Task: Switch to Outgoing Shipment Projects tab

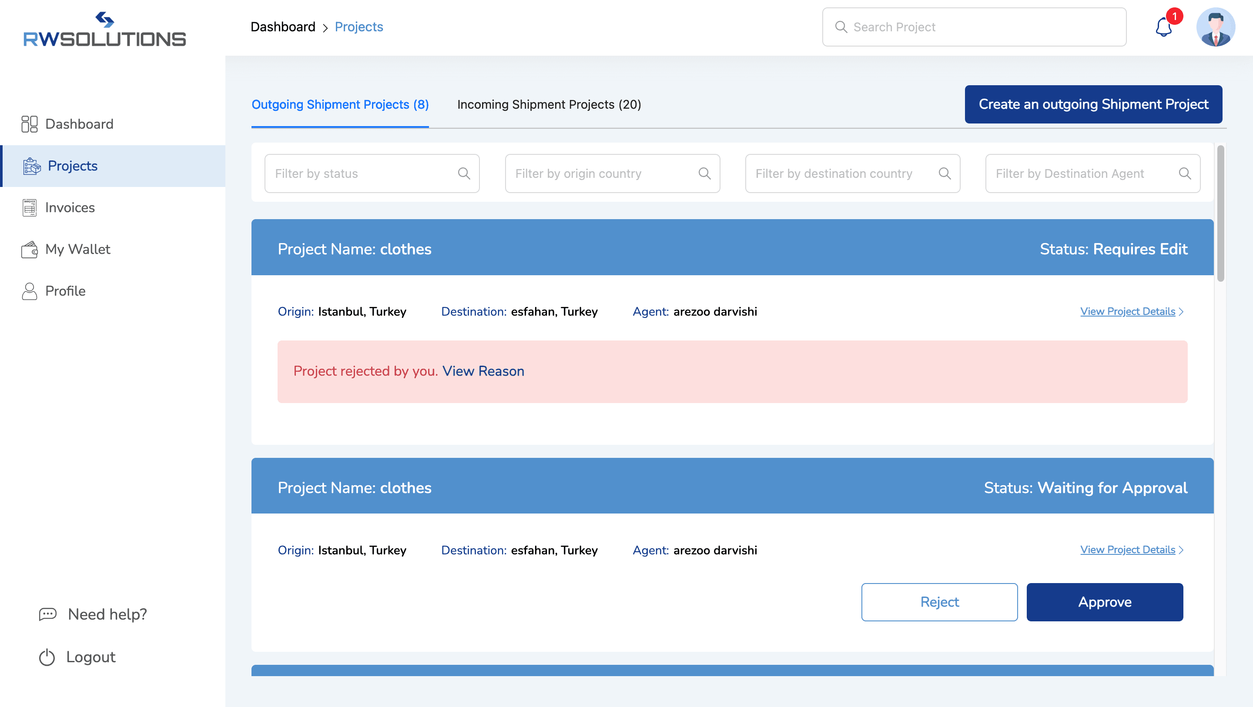Action: 340,104
